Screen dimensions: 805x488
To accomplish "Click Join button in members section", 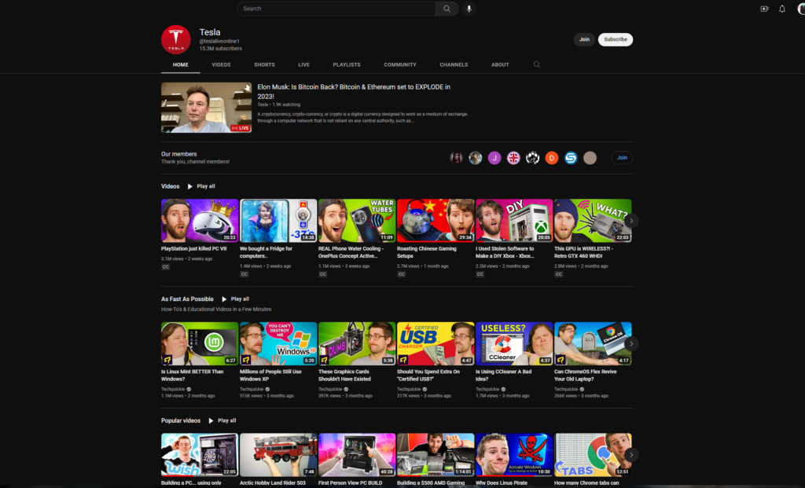I will click(622, 158).
